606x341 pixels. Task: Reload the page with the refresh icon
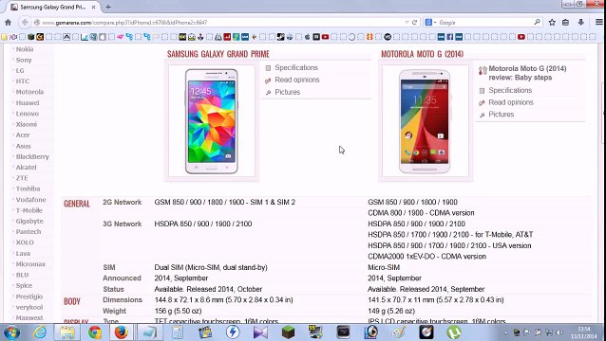pyautogui.click(x=414, y=23)
